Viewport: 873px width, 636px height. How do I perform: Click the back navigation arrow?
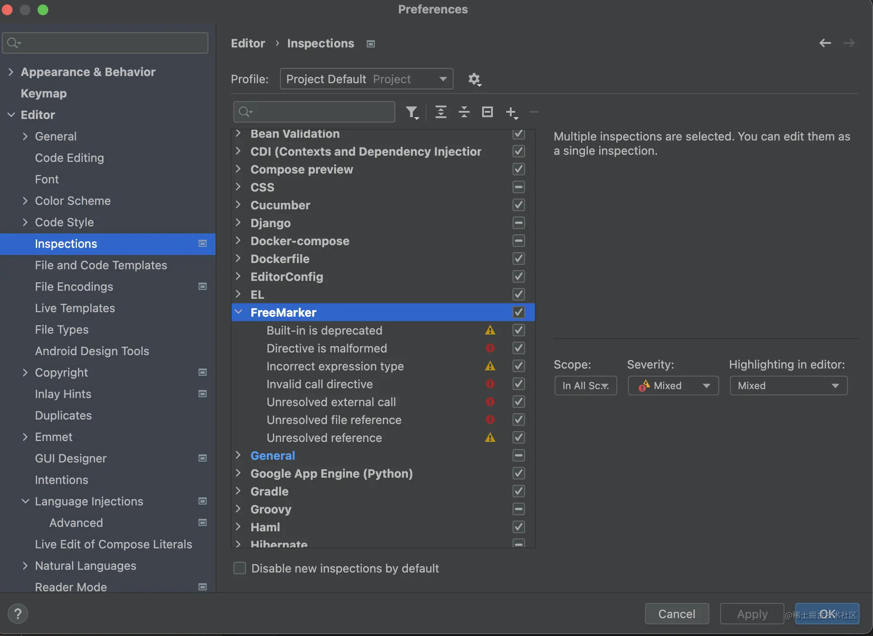point(825,43)
